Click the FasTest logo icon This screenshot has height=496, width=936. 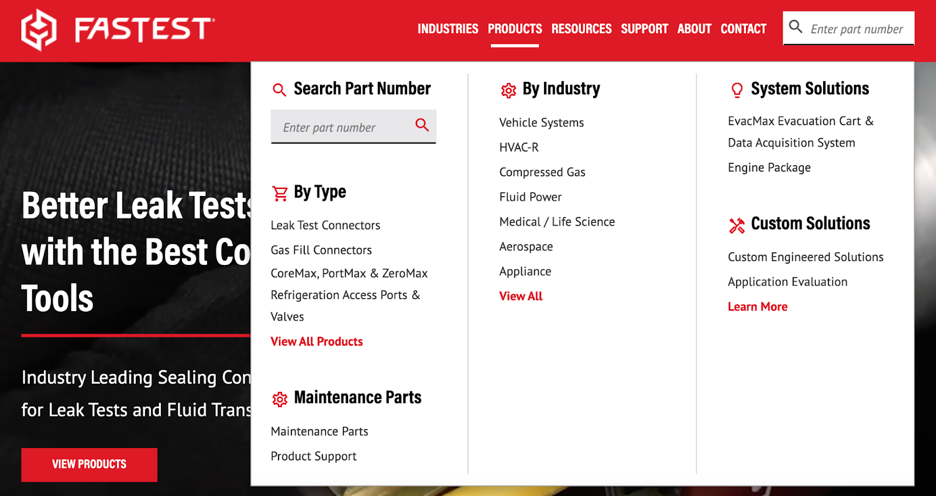pyautogui.click(x=39, y=29)
